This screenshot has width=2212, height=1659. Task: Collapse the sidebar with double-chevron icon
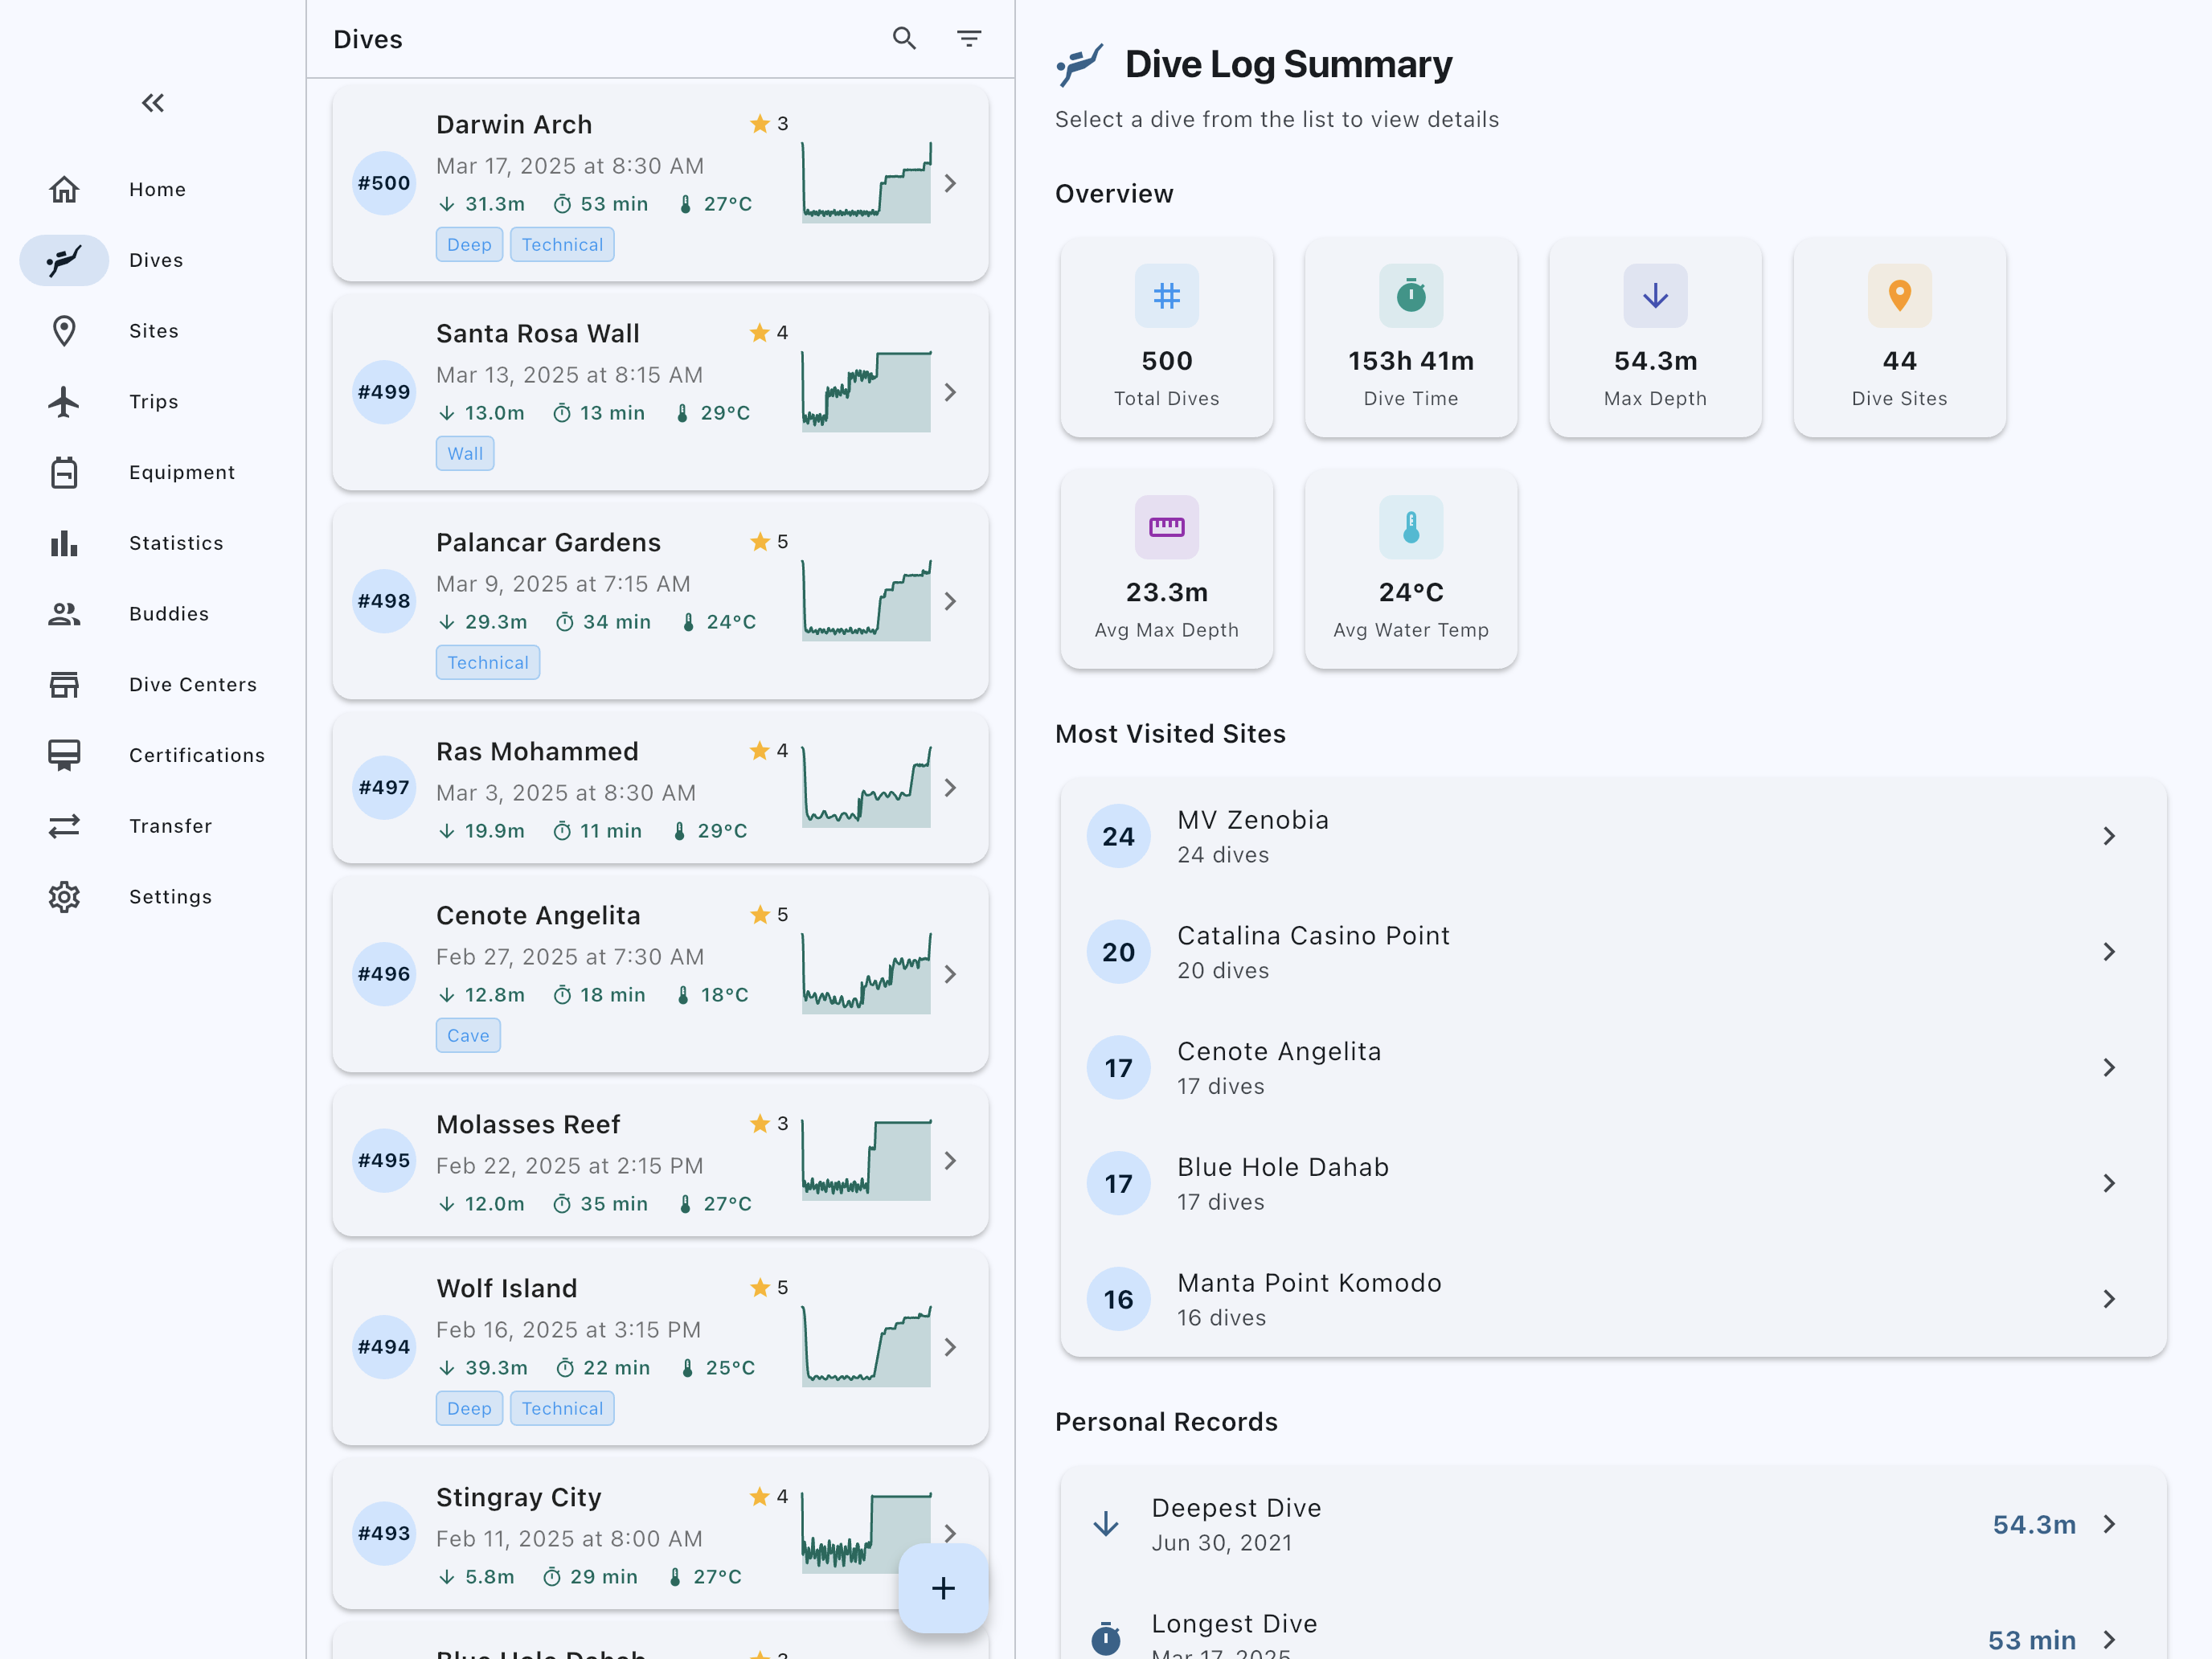click(x=152, y=103)
